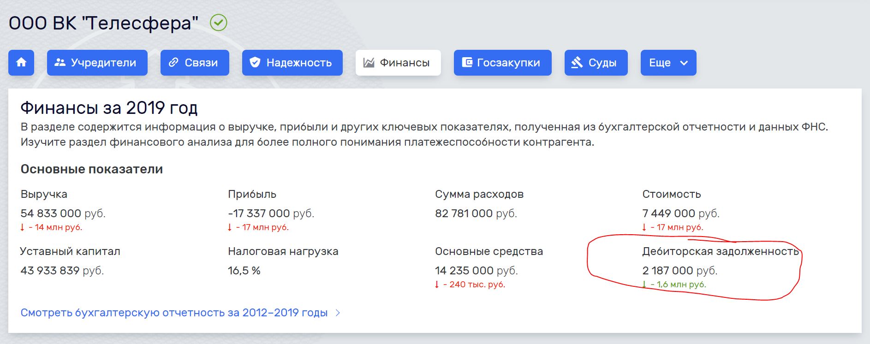
Task: Expand the Еще dropdown menu
Action: [668, 63]
